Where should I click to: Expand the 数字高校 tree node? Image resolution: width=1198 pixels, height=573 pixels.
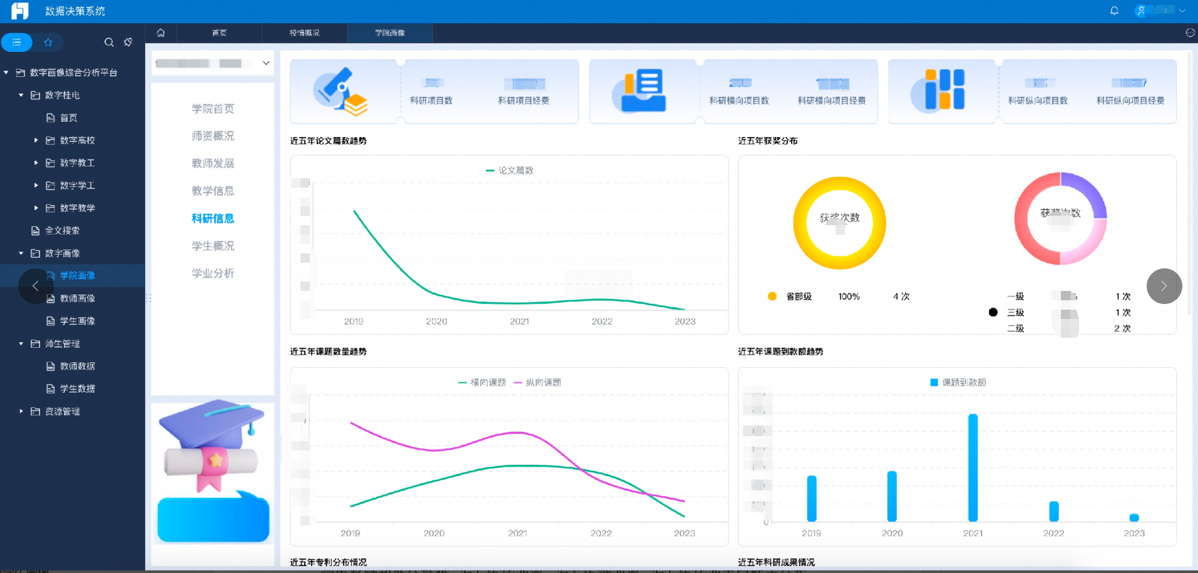tap(36, 140)
